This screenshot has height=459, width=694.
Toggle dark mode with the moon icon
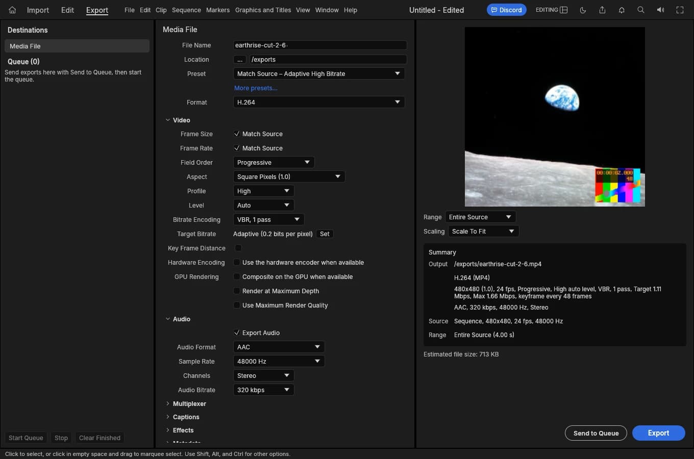point(583,10)
